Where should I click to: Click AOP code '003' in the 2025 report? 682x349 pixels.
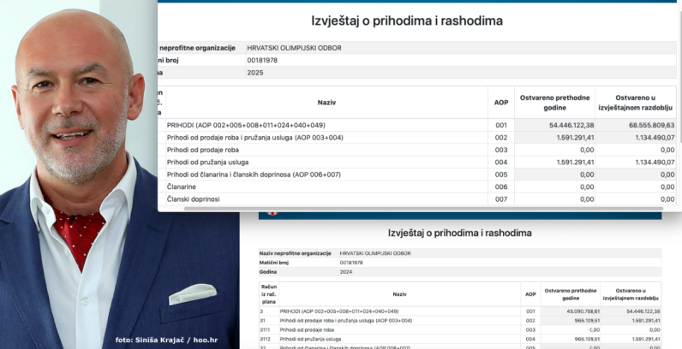point(501,150)
